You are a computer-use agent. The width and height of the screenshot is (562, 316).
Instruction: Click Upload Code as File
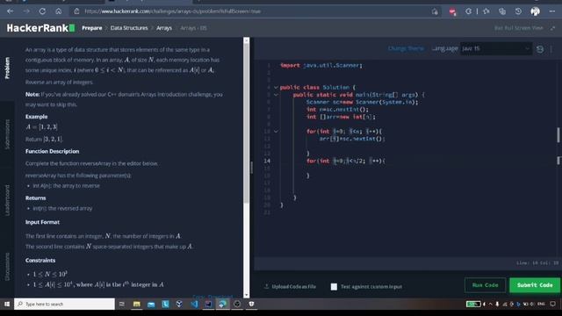291,287
